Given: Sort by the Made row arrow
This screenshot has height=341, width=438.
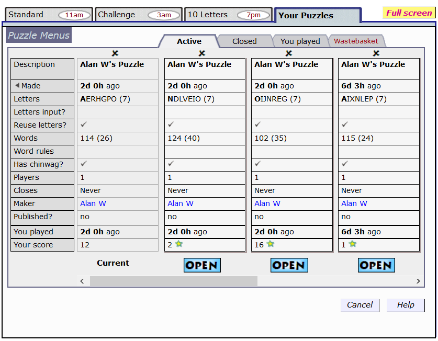Looking at the screenshot, I should [17, 86].
